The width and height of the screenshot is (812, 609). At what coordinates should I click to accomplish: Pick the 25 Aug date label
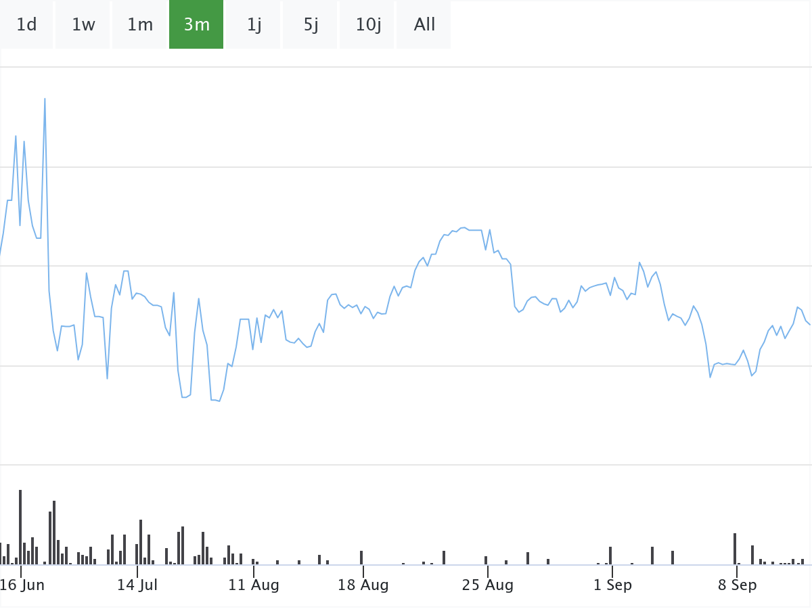coord(487,585)
